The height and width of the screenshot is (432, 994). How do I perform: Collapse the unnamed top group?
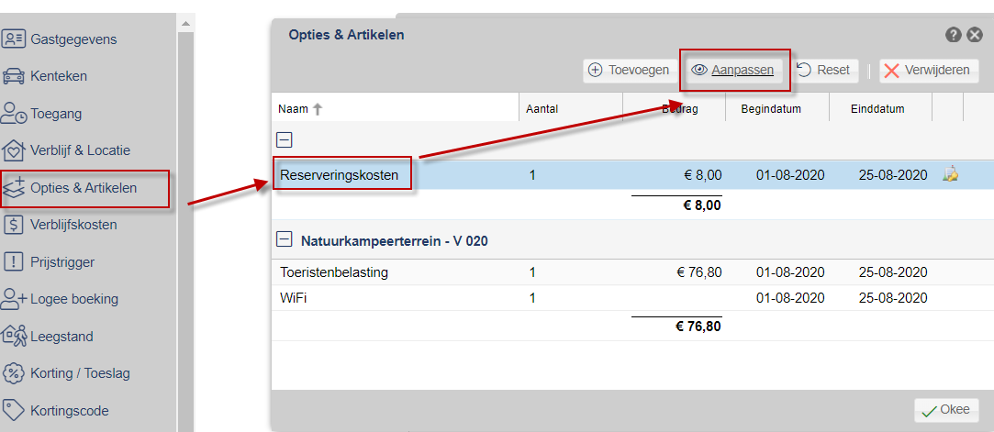point(285,140)
